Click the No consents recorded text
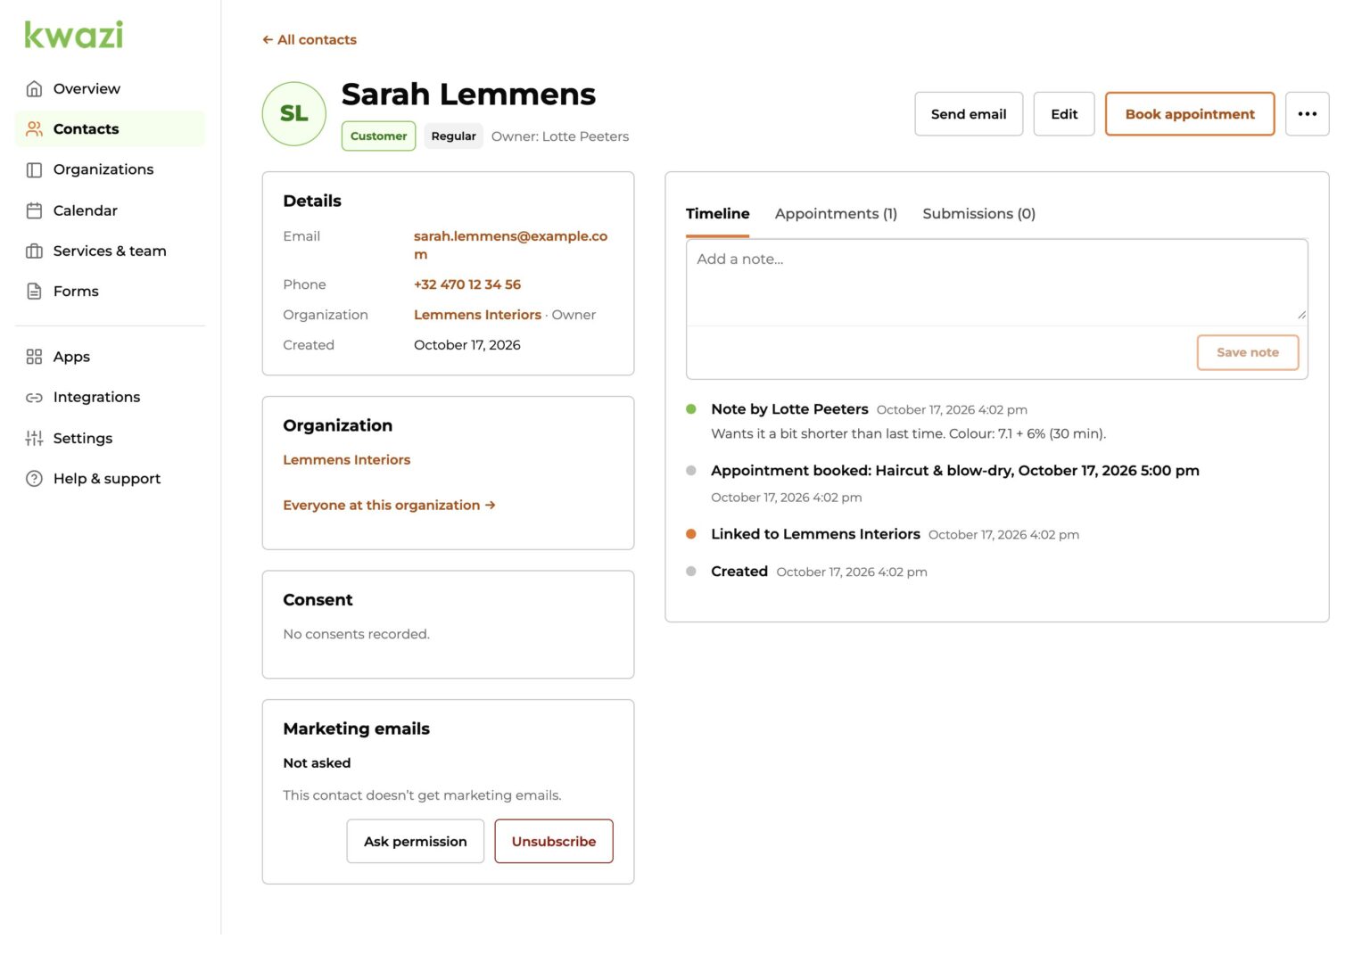 click(x=356, y=634)
